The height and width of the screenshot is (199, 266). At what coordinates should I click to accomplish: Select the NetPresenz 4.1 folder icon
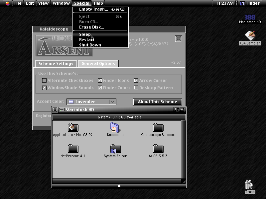pyautogui.click(x=73, y=148)
